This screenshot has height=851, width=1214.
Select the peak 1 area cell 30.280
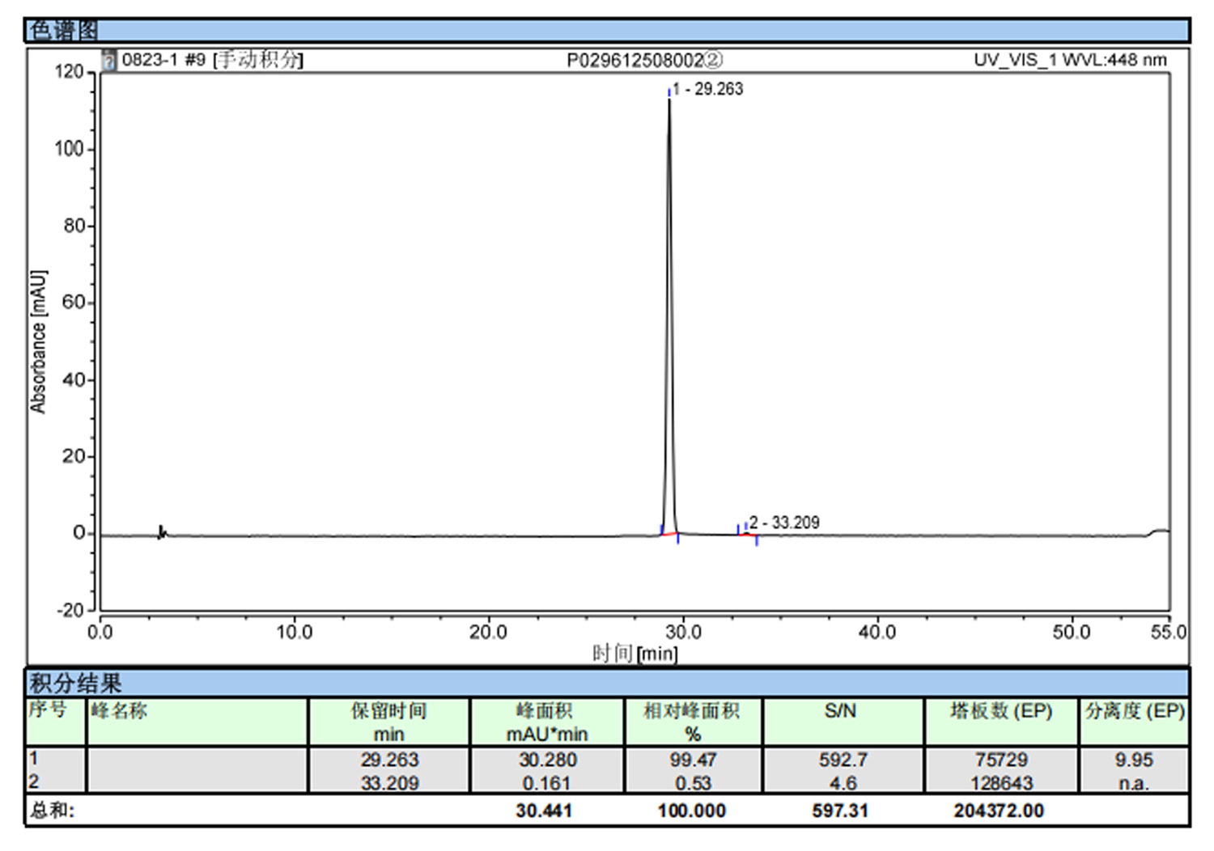[x=547, y=760]
